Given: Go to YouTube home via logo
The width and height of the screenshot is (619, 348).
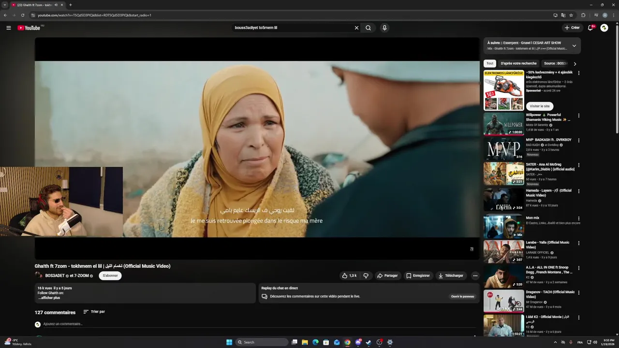Looking at the screenshot, I should [29, 28].
